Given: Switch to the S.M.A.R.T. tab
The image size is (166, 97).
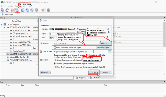Looking at the screenshot, I should point(95,78).
